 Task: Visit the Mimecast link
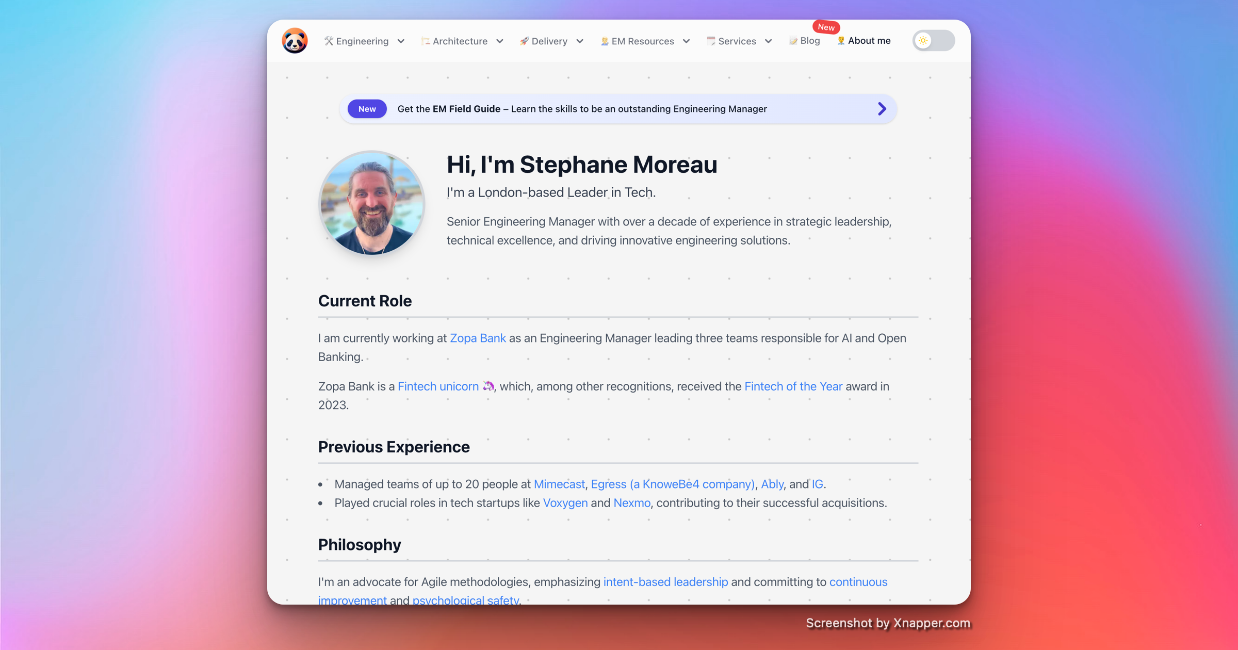(x=559, y=484)
